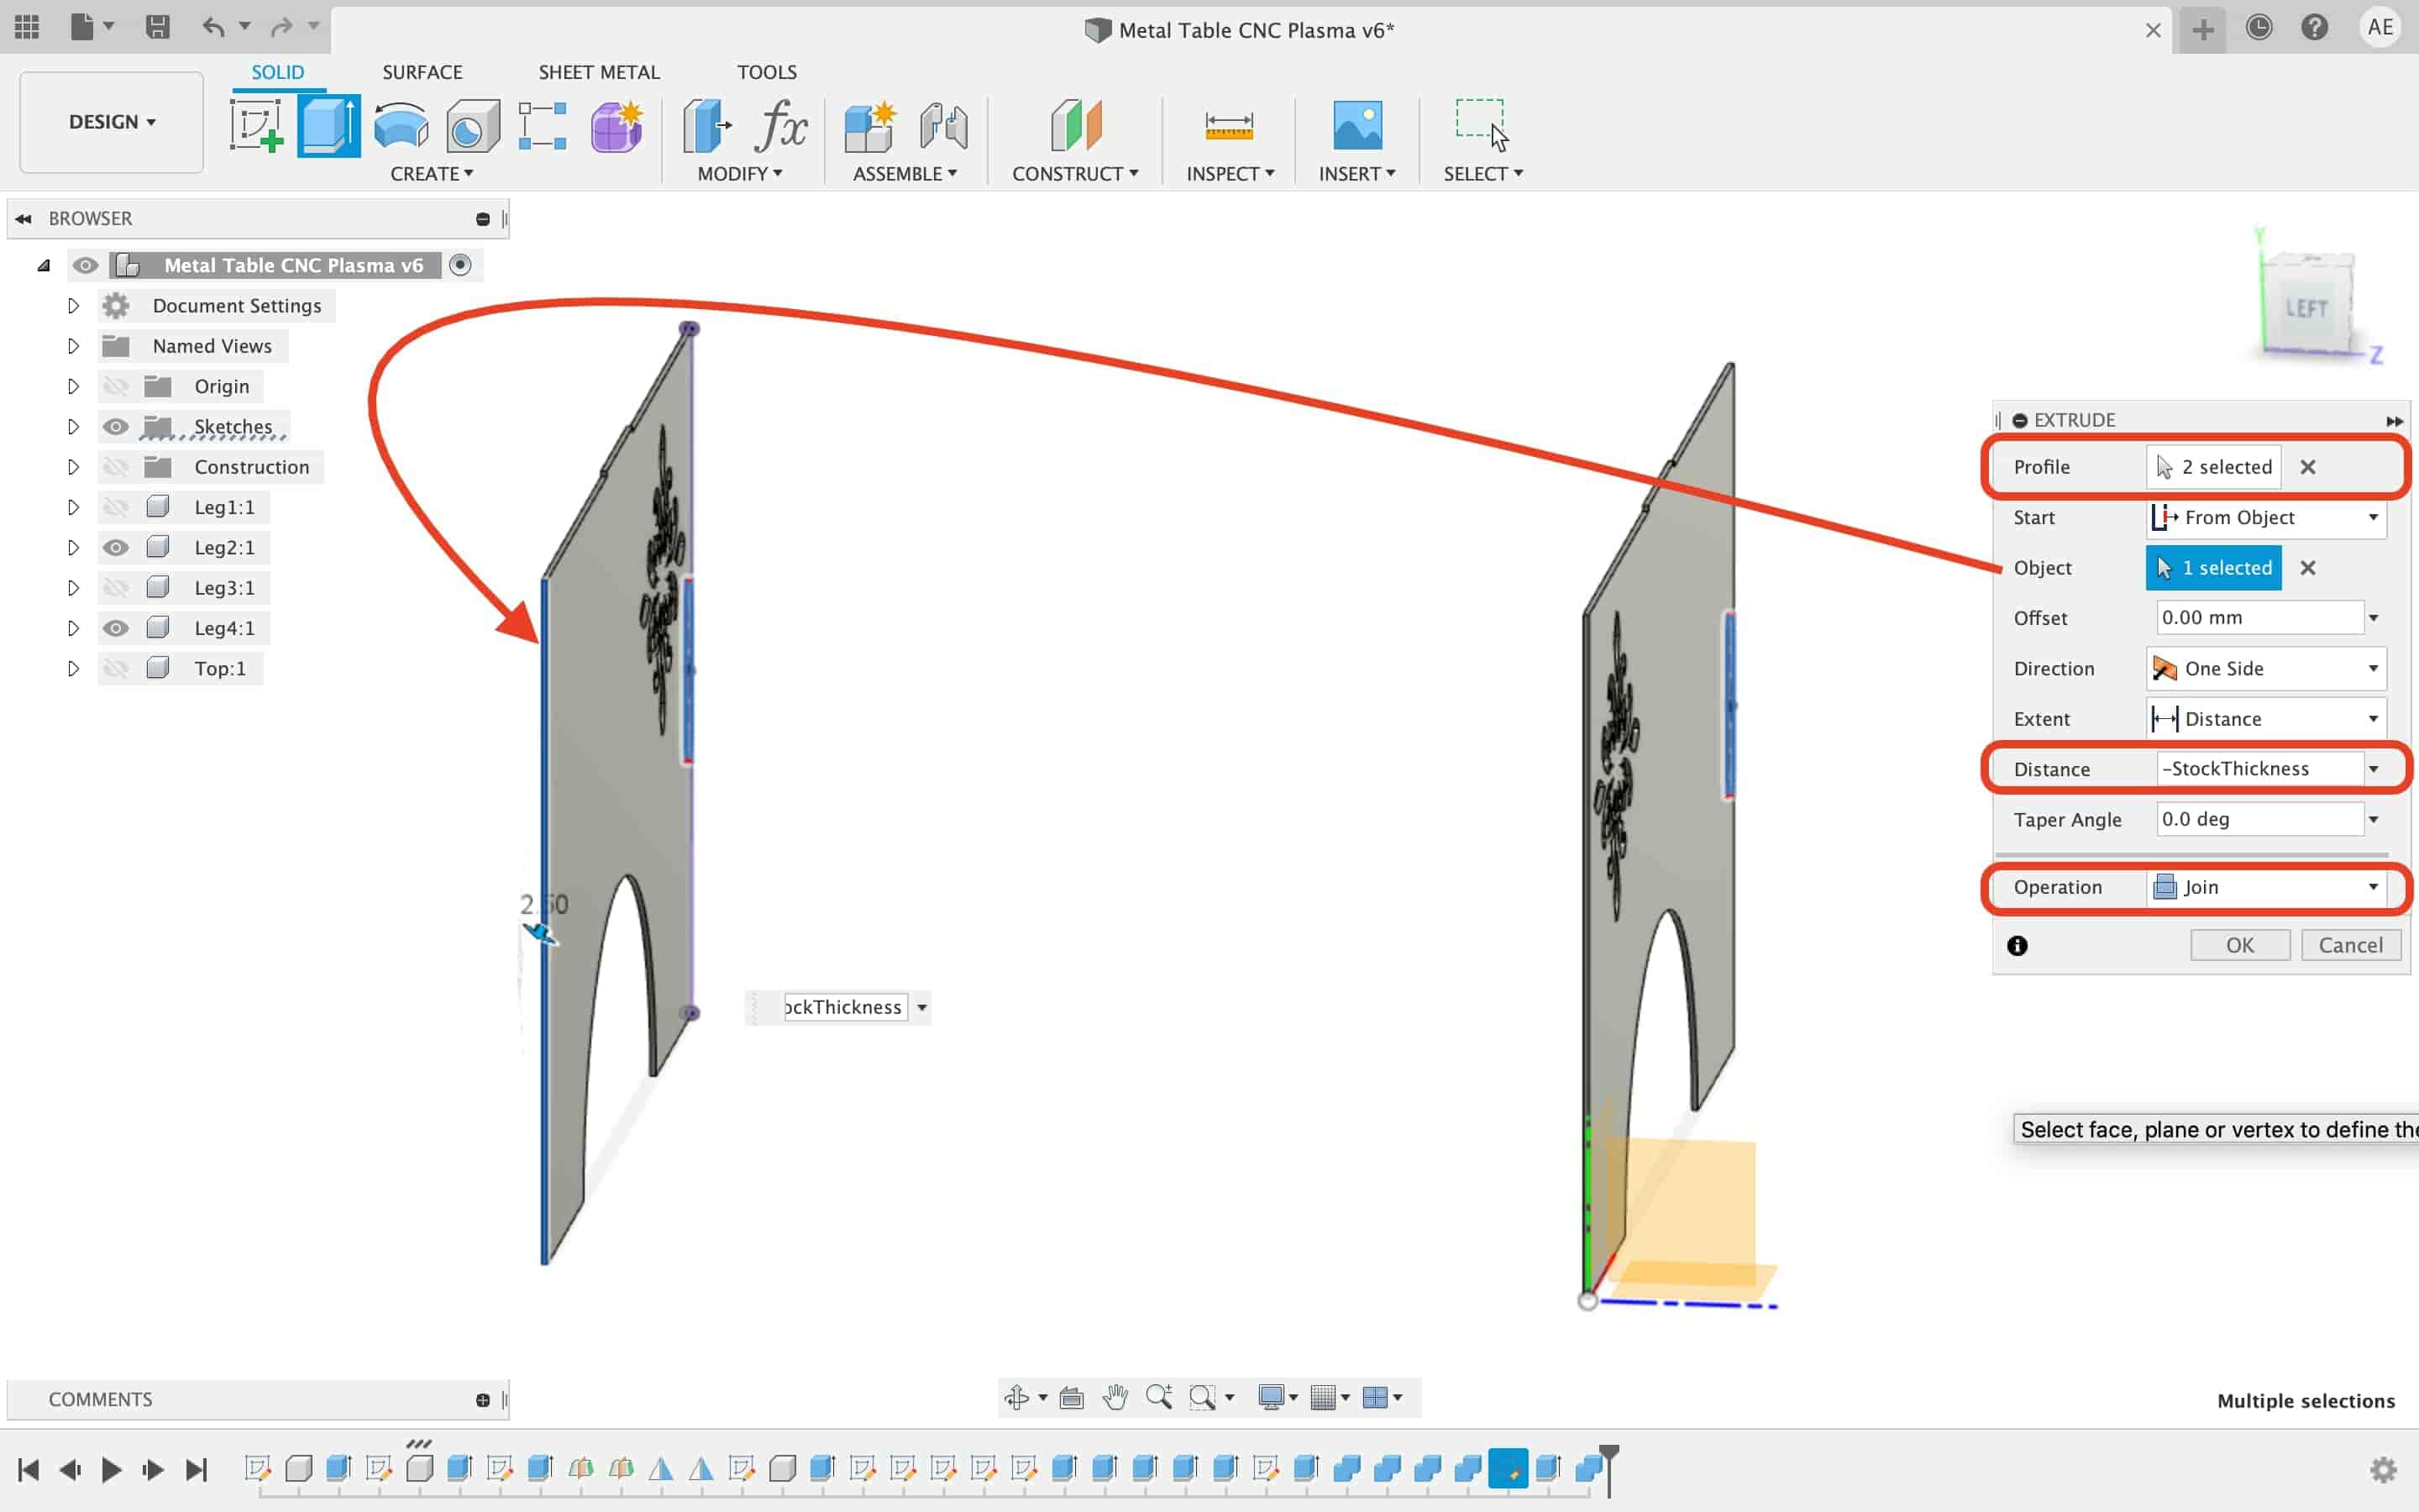Click the Create Form icon
The height and width of the screenshot is (1512, 2419).
pos(617,126)
